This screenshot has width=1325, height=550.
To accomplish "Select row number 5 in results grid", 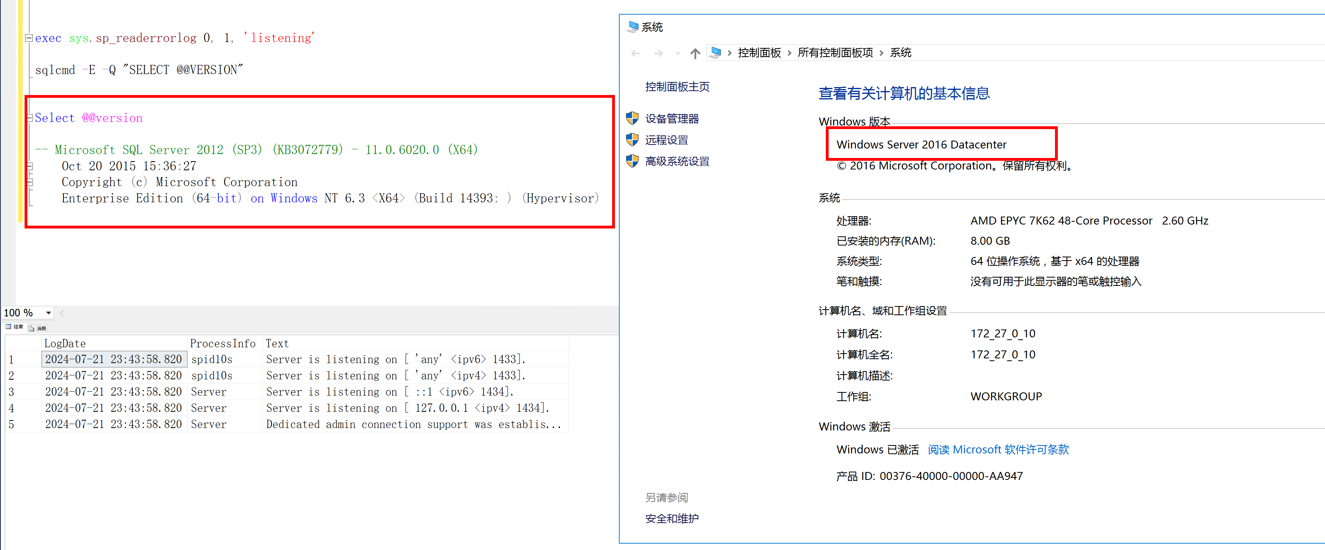I will pyautogui.click(x=23, y=424).
